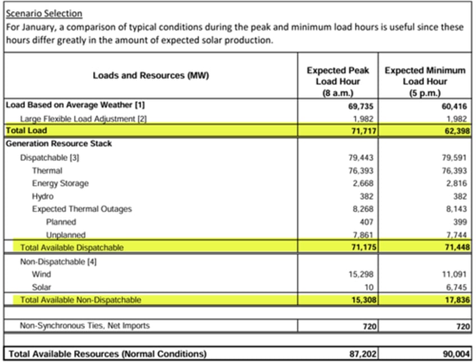
Task: Select the Expected Minimum Load Hour column header
Action: [425, 81]
